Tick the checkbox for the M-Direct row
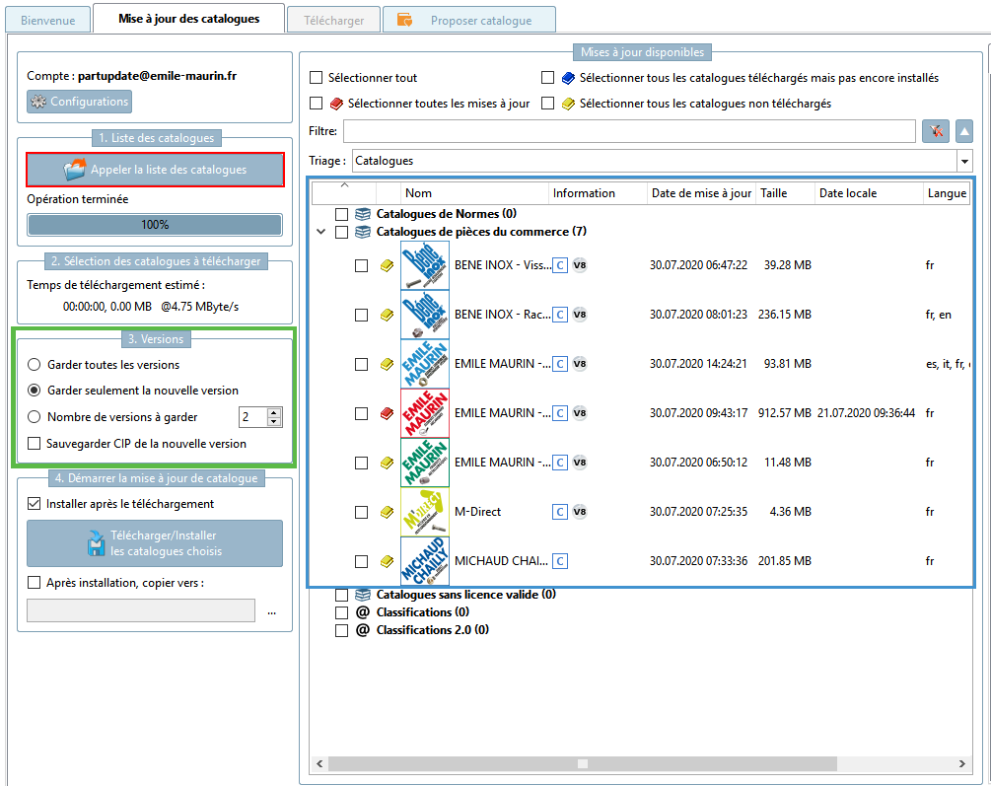The width and height of the screenshot is (991, 786). coord(362,512)
